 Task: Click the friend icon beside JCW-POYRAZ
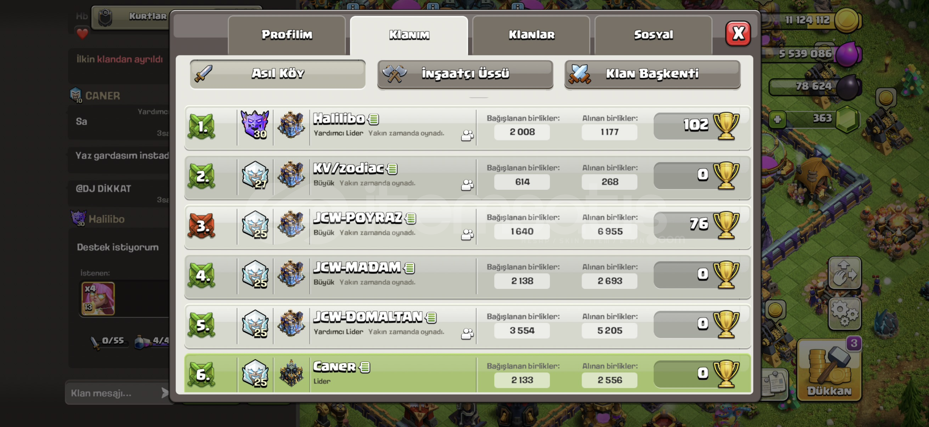[x=467, y=235]
